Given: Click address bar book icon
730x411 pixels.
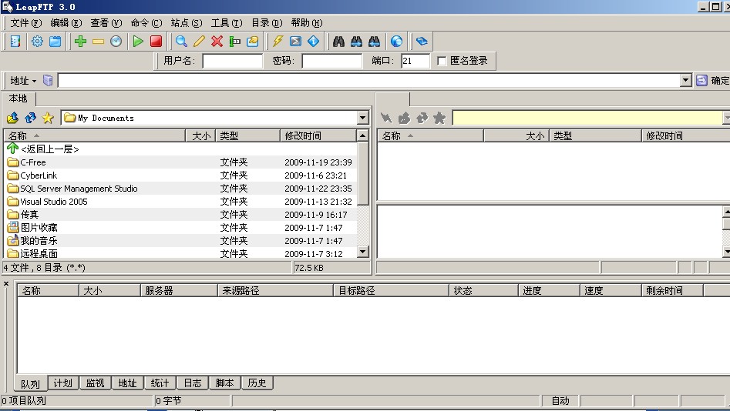Looking at the screenshot, I should pos(48,81).
